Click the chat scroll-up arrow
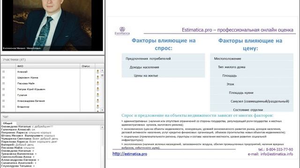This screenshot has height=168, width=300. tap(102, 127)
